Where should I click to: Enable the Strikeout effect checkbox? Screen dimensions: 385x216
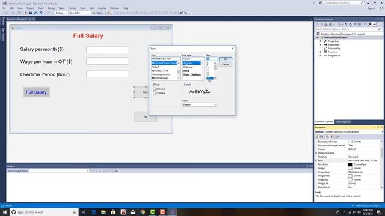click(155, 89)
